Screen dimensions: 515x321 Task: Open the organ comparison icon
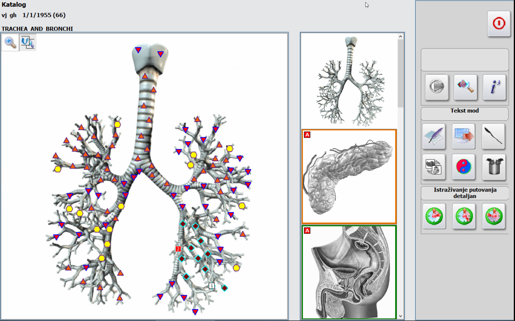point(433,167)
